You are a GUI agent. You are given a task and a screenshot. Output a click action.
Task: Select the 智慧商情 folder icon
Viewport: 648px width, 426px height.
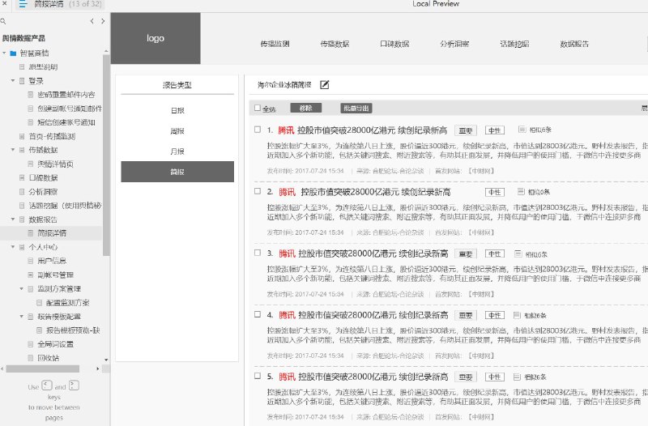[13, 53]
